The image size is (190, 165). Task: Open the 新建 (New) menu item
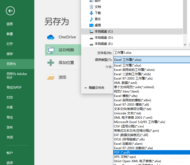(10, 34)
